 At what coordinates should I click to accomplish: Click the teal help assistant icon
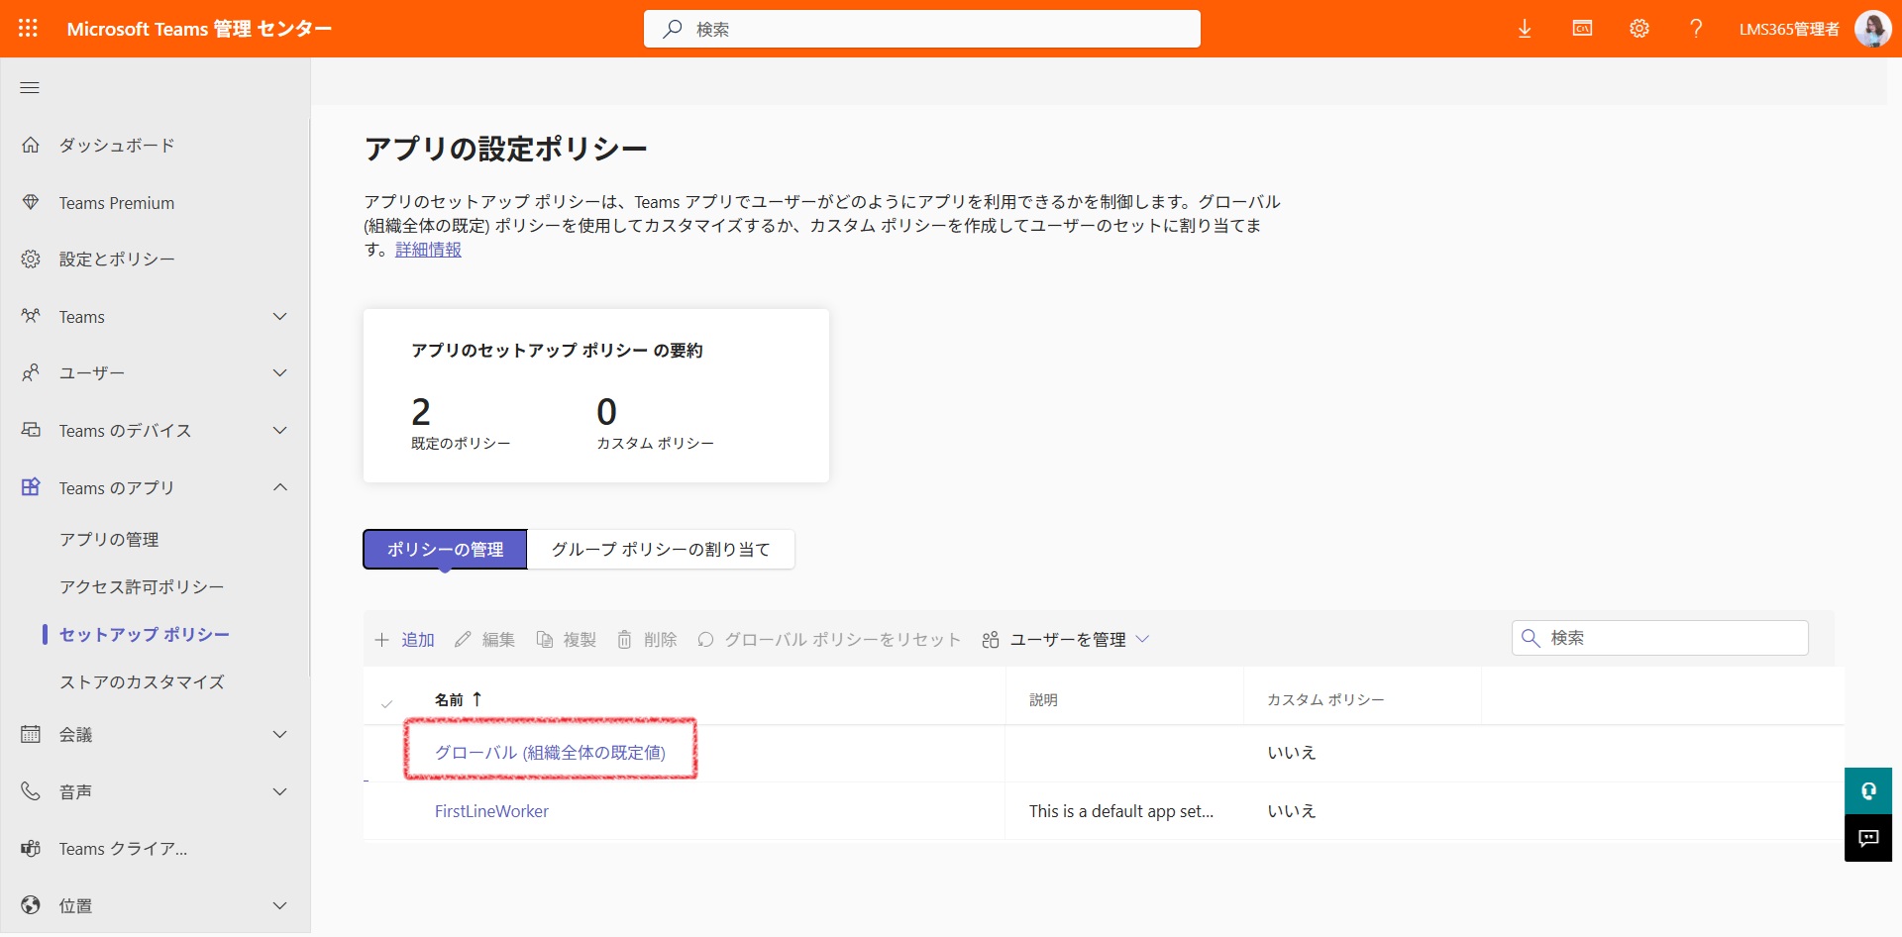point(1868,791)
